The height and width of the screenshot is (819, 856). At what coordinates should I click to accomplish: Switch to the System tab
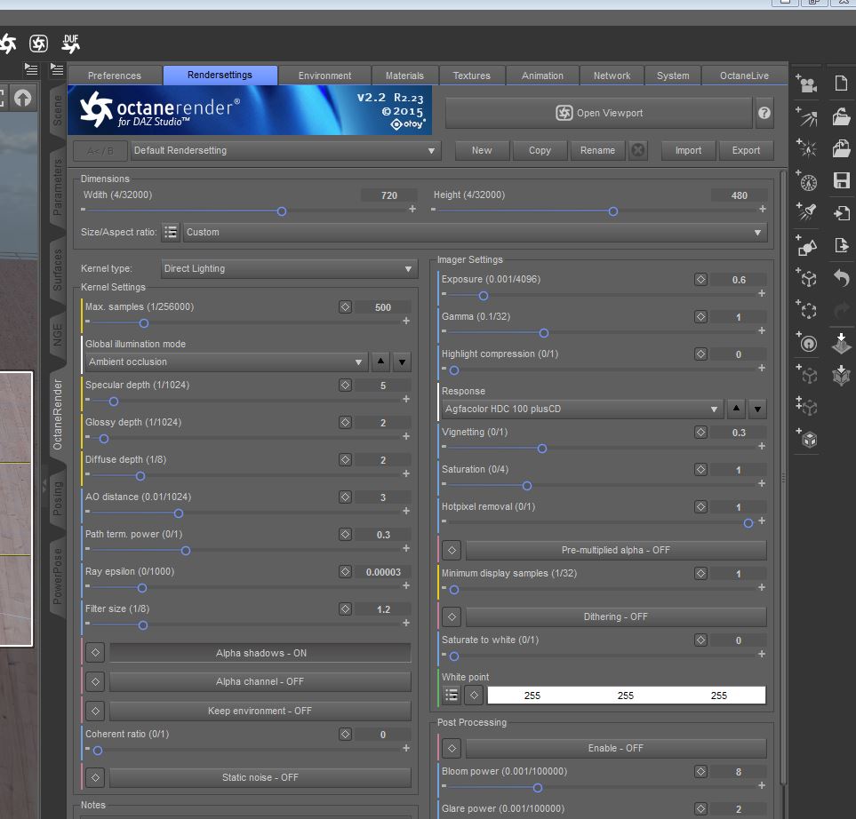tap(673, 76)
